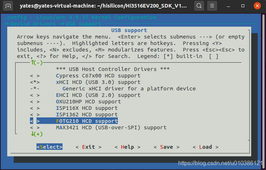This screenshot has width=266, height=170.
Task: Select the ISP116X HCD support entry
Action: pos(87,108)
